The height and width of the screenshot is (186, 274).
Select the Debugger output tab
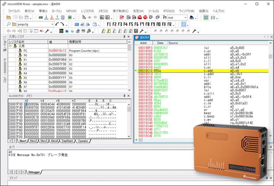(34, 172)
